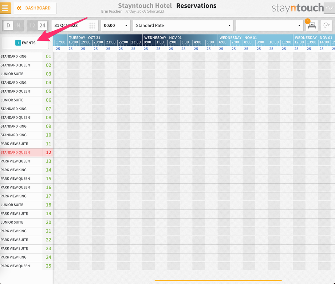Select room 19 Park View Suite
Image resolution: width=335 pixels, height=284 pixels.
click(26, 214)
